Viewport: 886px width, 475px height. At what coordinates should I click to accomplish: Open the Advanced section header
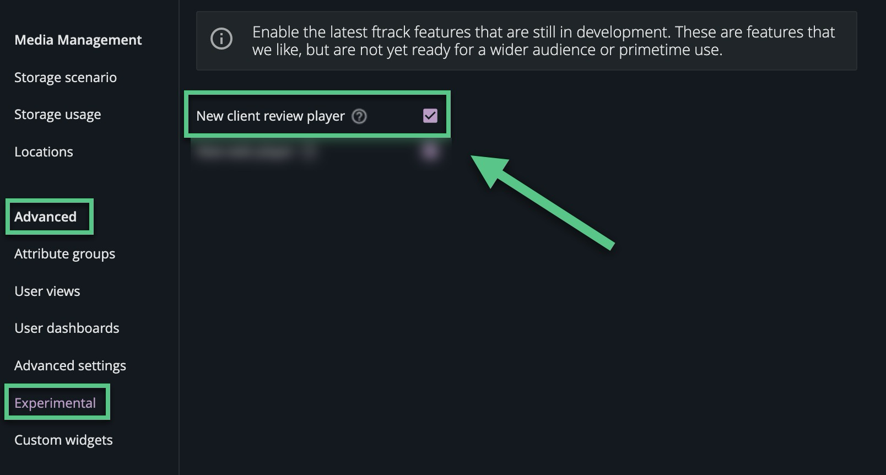coord(46,217)
